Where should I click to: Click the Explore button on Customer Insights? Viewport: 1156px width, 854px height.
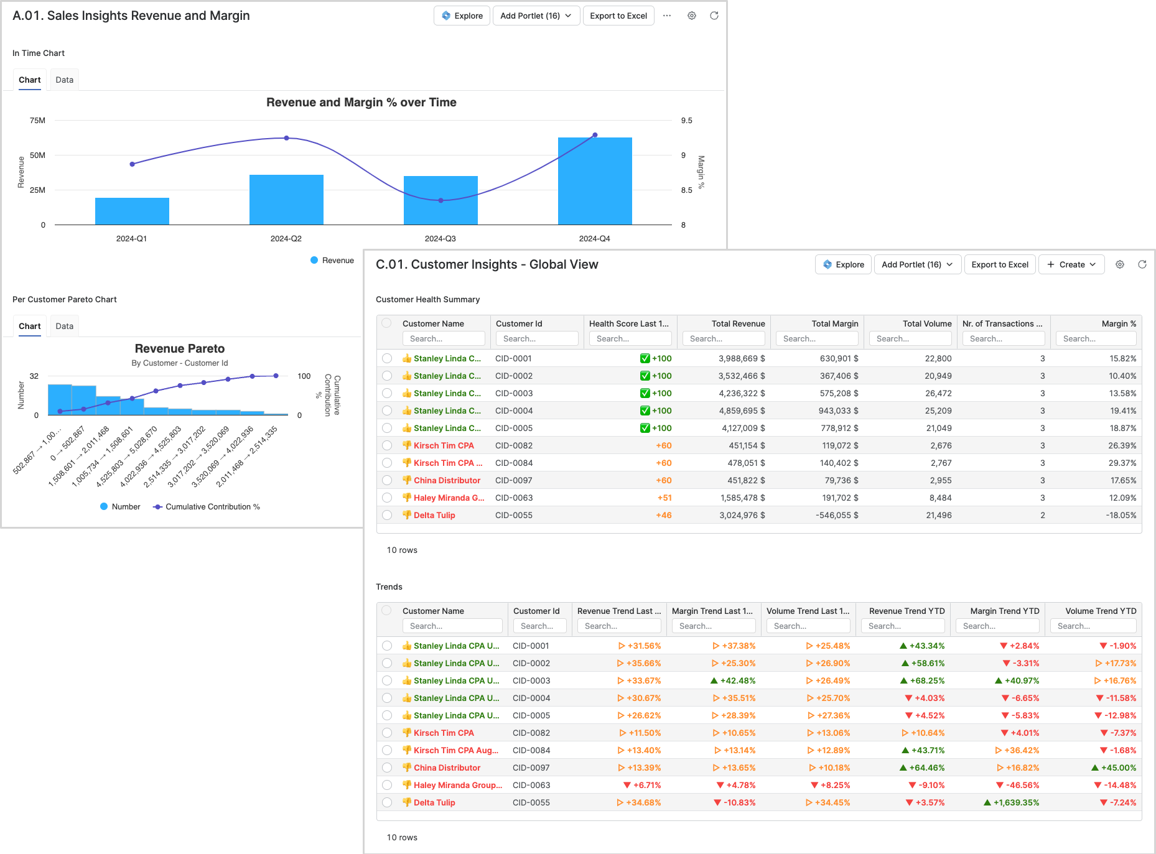(842, 264)
